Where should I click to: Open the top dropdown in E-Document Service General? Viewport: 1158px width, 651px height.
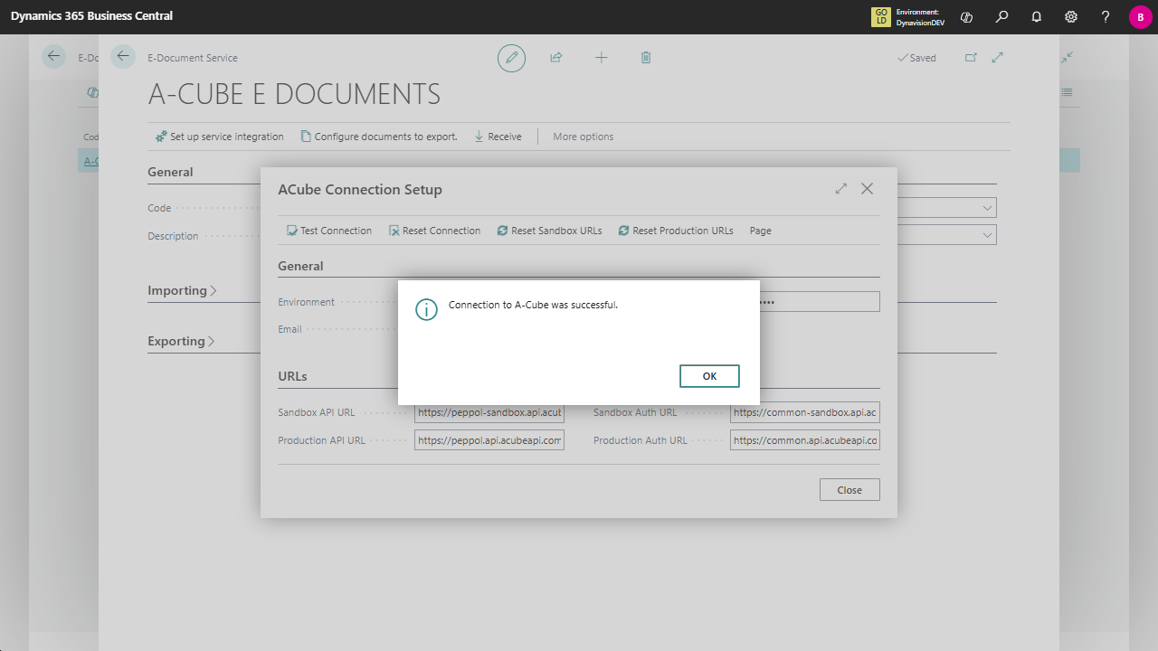(x=986, y=208)
